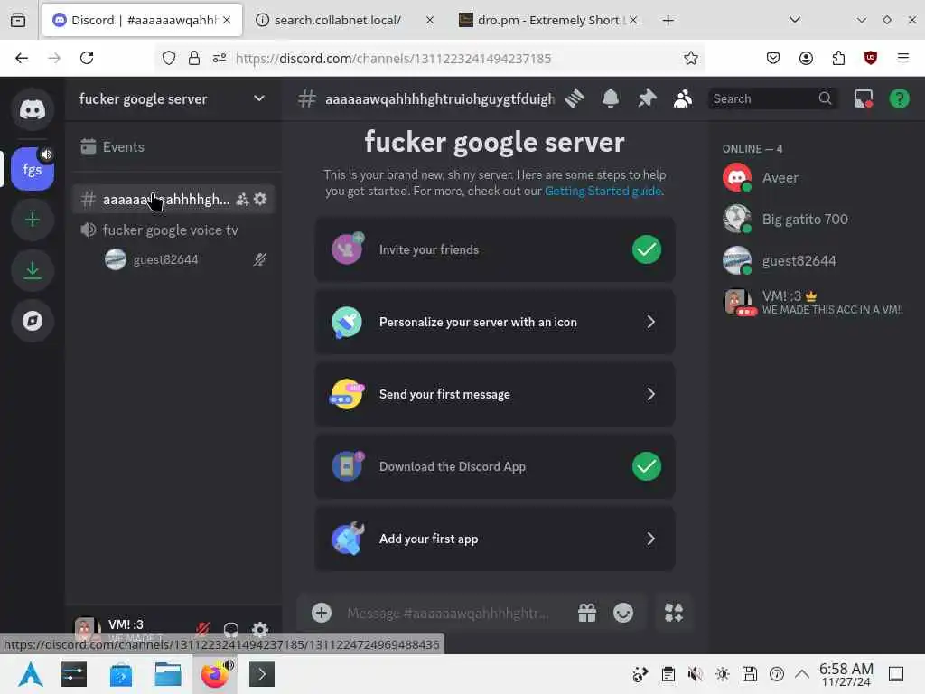Open the Firefox View icon
The image size is (925, 694).
[x=18, y=21]
